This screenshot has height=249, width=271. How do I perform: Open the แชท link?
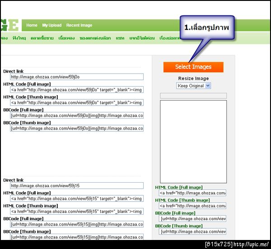(x=120, y=38)
